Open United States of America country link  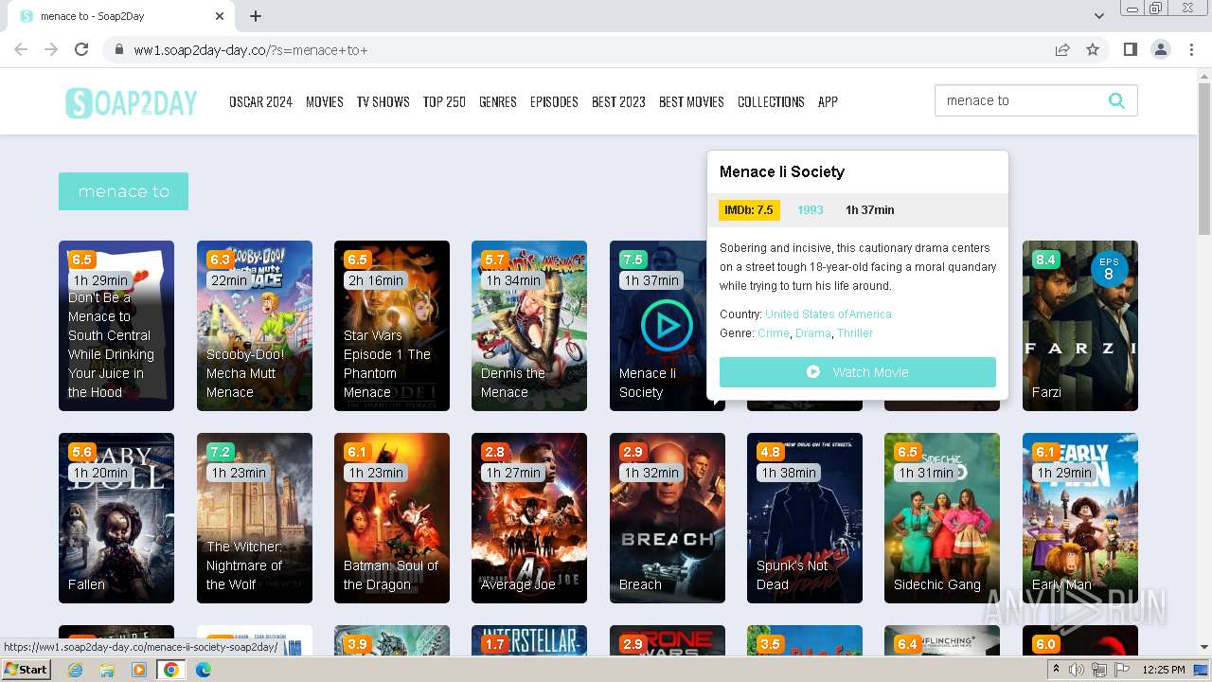[x=829, y=314]
